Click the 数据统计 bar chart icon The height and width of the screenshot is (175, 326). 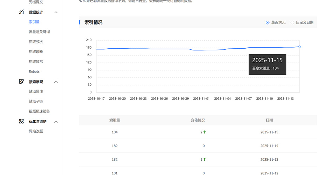coord(21,12)
